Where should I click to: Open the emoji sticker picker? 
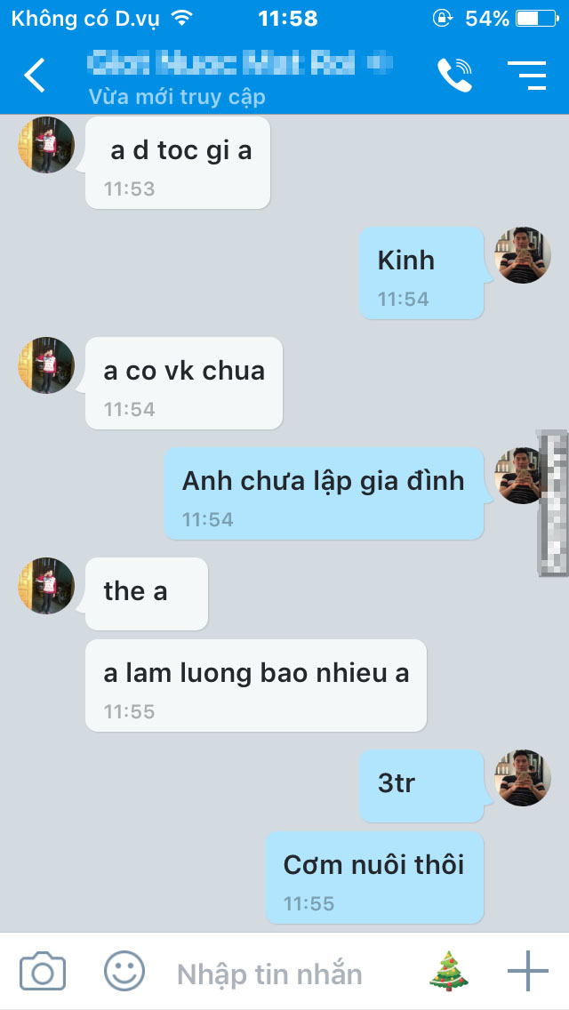124,971
